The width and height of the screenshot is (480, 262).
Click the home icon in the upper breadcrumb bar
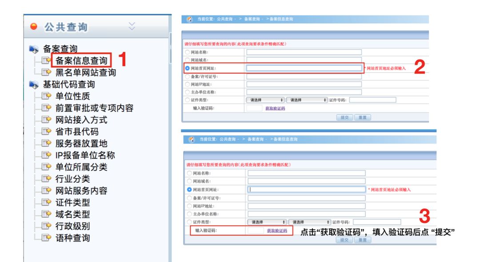pyautogui.click(x=189, y=19)
